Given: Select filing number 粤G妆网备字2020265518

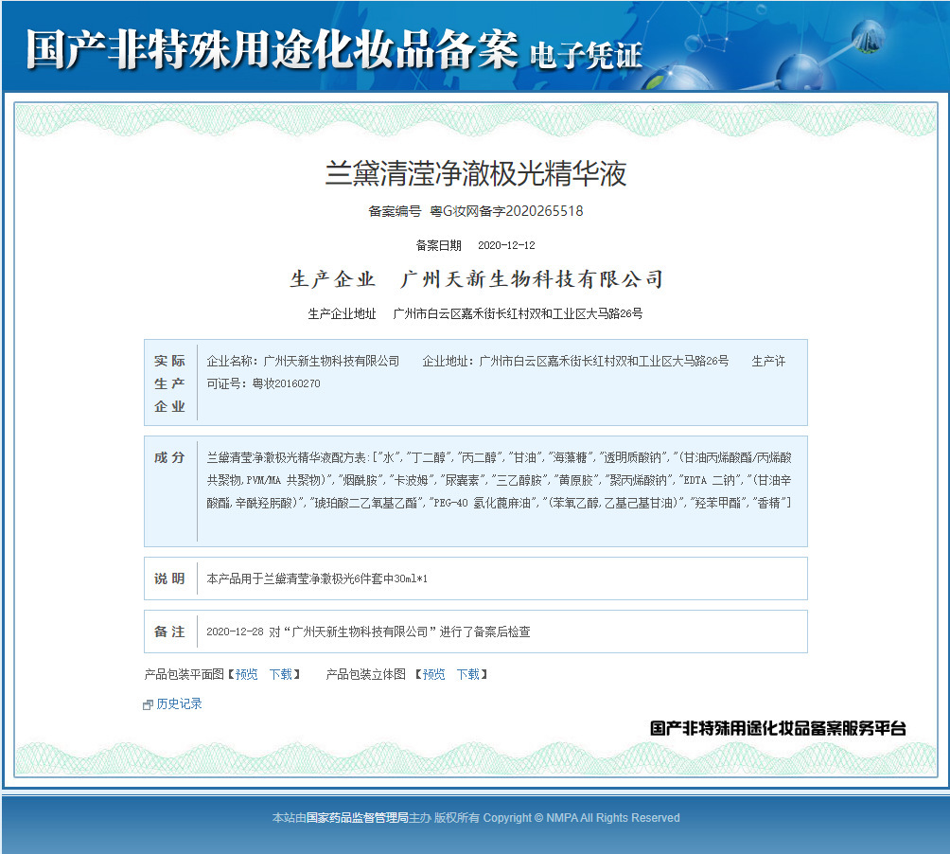Looking at the screenshot, I should pyautogui.click(x=506, y=211).
